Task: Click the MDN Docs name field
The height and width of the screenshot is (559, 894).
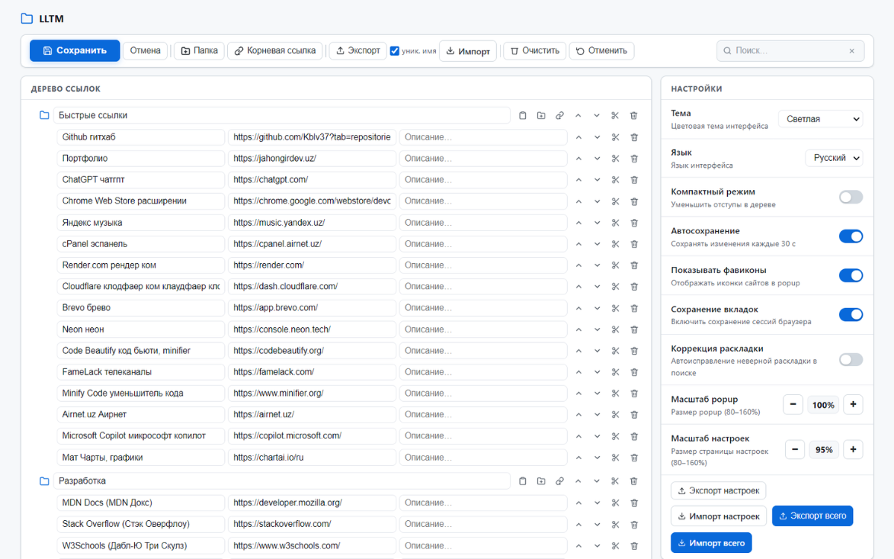Action: point(141,503)
